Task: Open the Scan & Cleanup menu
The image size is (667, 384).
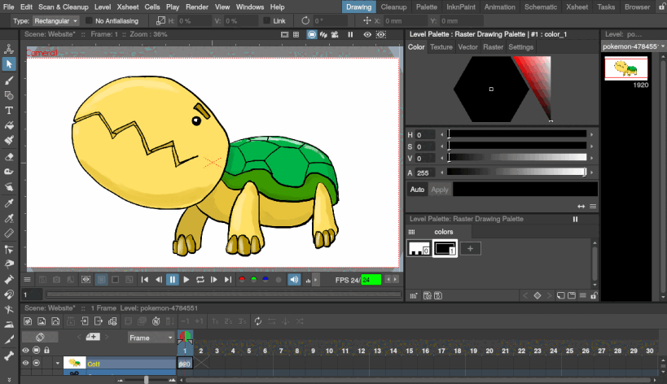Action: tap(64, 7)
